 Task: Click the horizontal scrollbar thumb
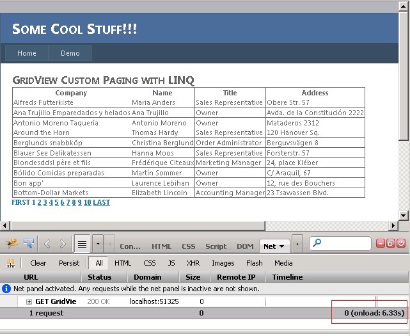(138, 225)
